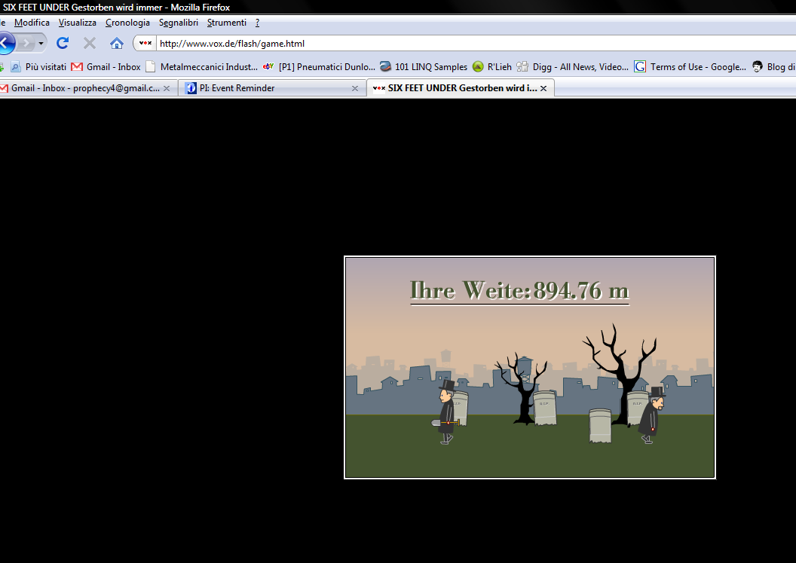Click the undertaker standing by the large tree
Screen dimensions: 796x563
652,415
